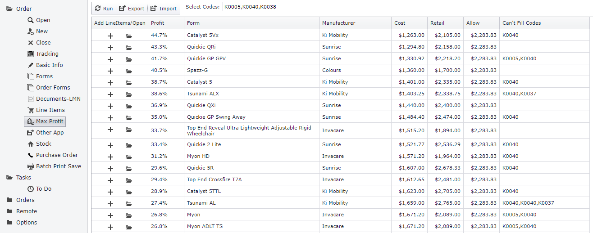Open folder icon for Myon ADLT TS
593x233 pixels.
pos(129,227)
